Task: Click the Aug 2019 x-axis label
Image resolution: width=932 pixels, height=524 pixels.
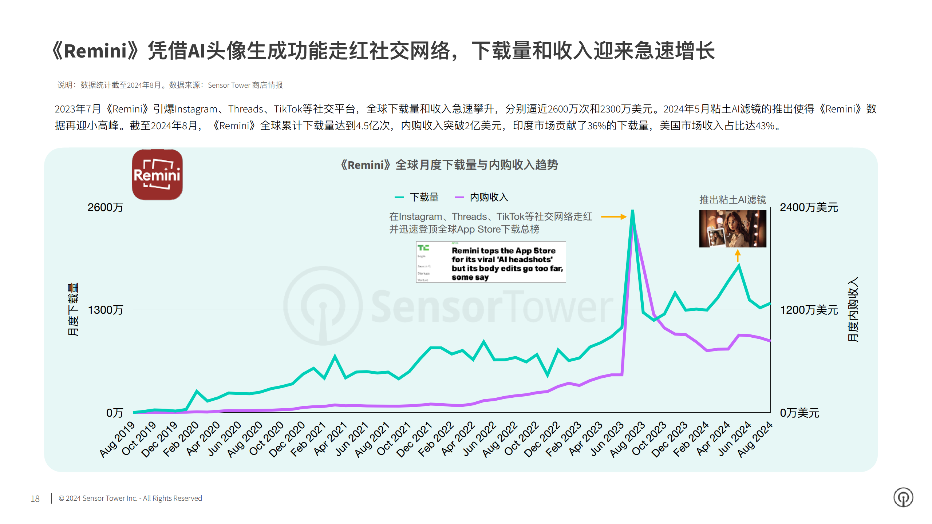Action: [117, 439]
